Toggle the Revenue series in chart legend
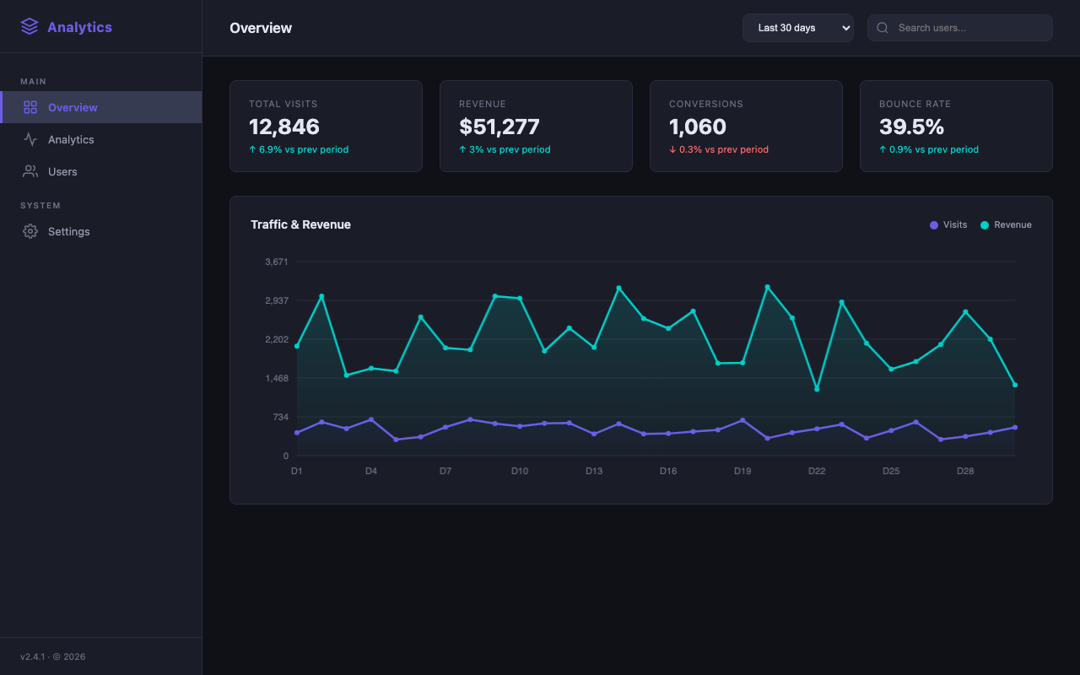Screen dimensions: 1080x675 (1006, 225)
